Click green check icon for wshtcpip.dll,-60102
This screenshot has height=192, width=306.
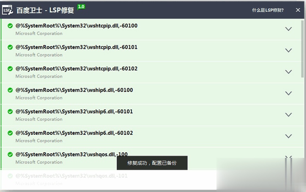point(10,69)
